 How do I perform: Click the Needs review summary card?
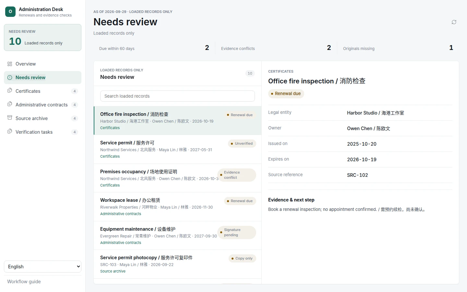(x=42, y=37)
